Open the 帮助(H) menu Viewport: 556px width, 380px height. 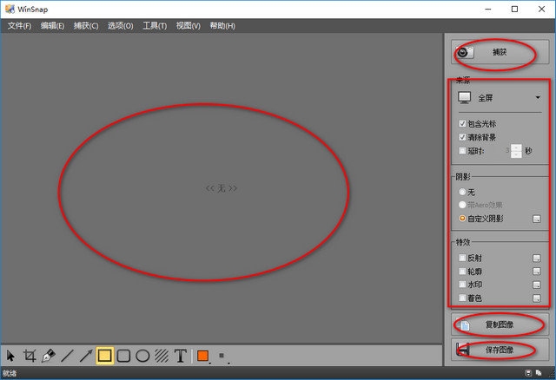pos(222,26)
